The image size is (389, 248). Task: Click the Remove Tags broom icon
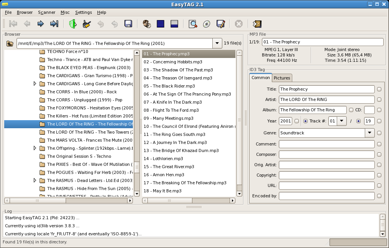pyautogui.click(x=86, y=24)
